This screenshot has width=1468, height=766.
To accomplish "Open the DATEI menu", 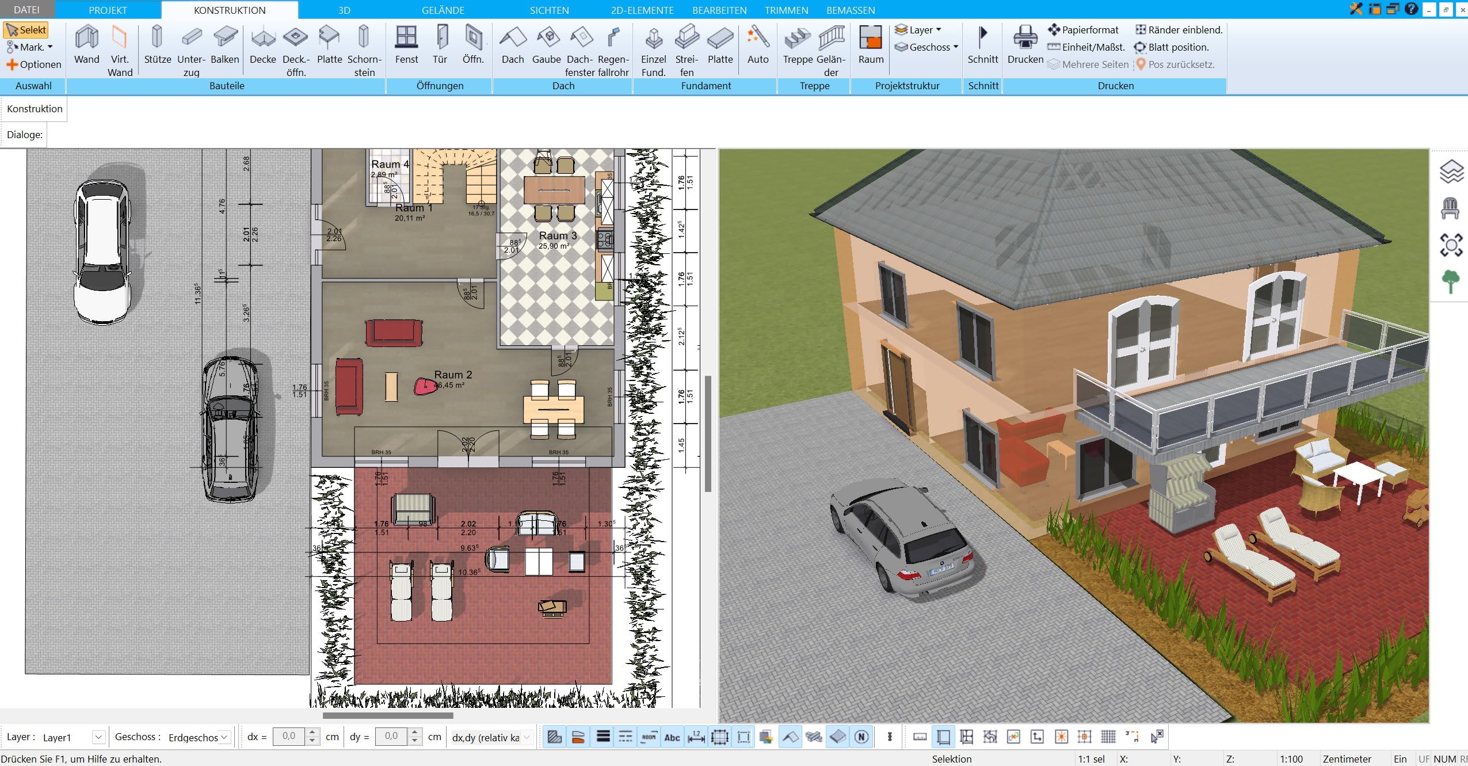I will tap(27, 10).
